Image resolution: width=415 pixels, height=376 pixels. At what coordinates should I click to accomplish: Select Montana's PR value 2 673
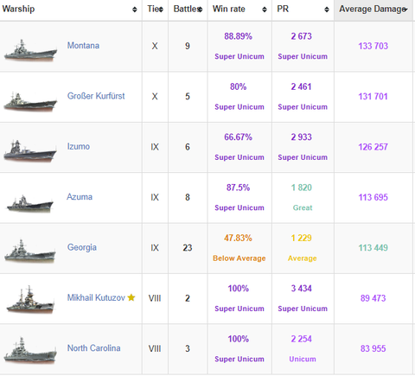tap(302, 36)
